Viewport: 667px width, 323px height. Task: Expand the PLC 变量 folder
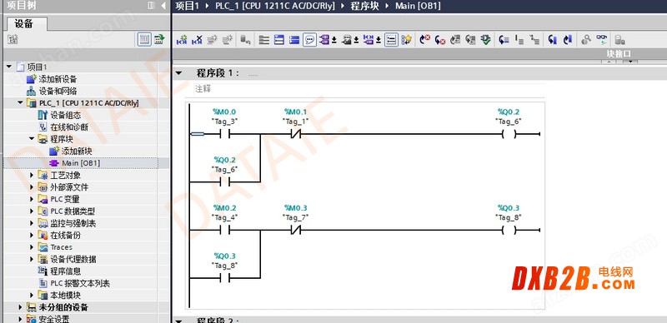pyautogui.click(x=32, y=199)
